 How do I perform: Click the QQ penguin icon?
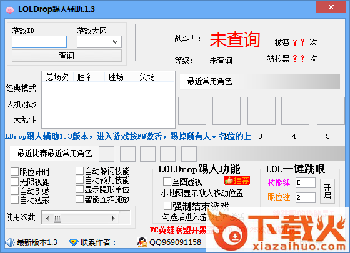pyautogui.click(x=142, y=242)
